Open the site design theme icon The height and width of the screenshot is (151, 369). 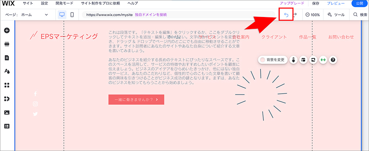[7, 71]
